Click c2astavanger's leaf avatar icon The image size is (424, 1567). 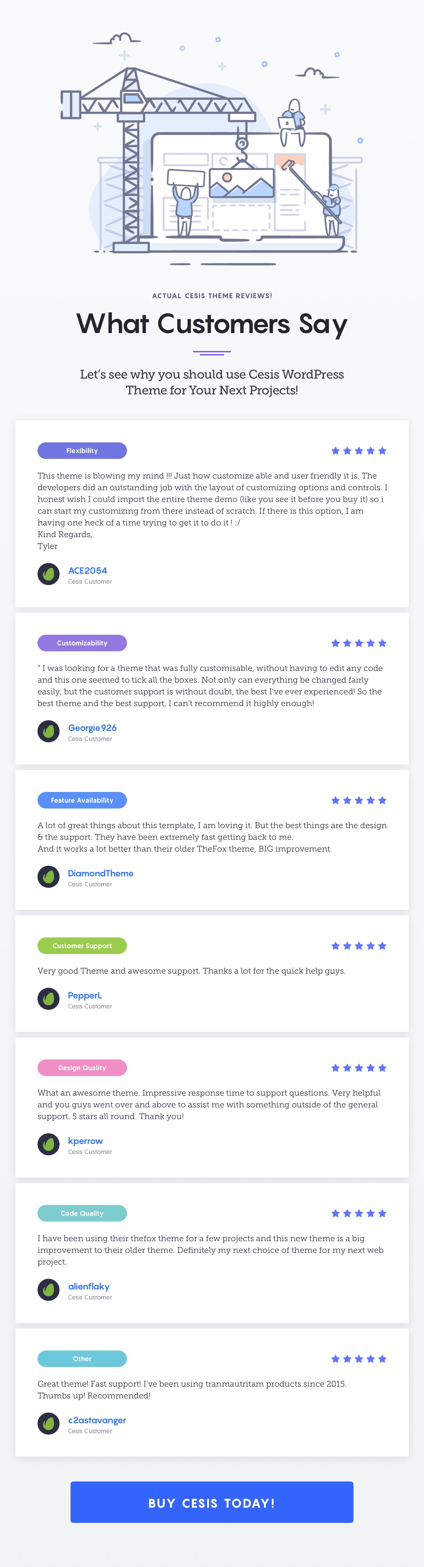coord(49,1424)
